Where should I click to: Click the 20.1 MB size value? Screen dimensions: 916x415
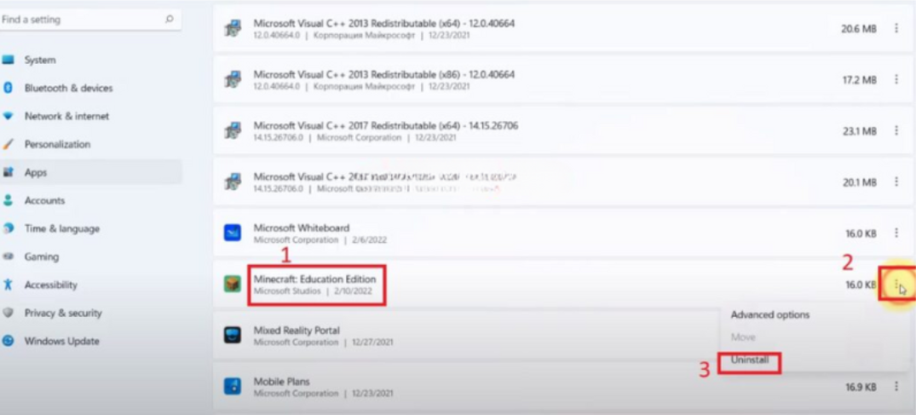tap(859, 182)
